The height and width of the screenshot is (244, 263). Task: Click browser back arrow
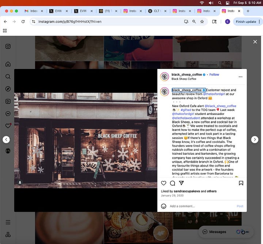[x=5, y=22]
